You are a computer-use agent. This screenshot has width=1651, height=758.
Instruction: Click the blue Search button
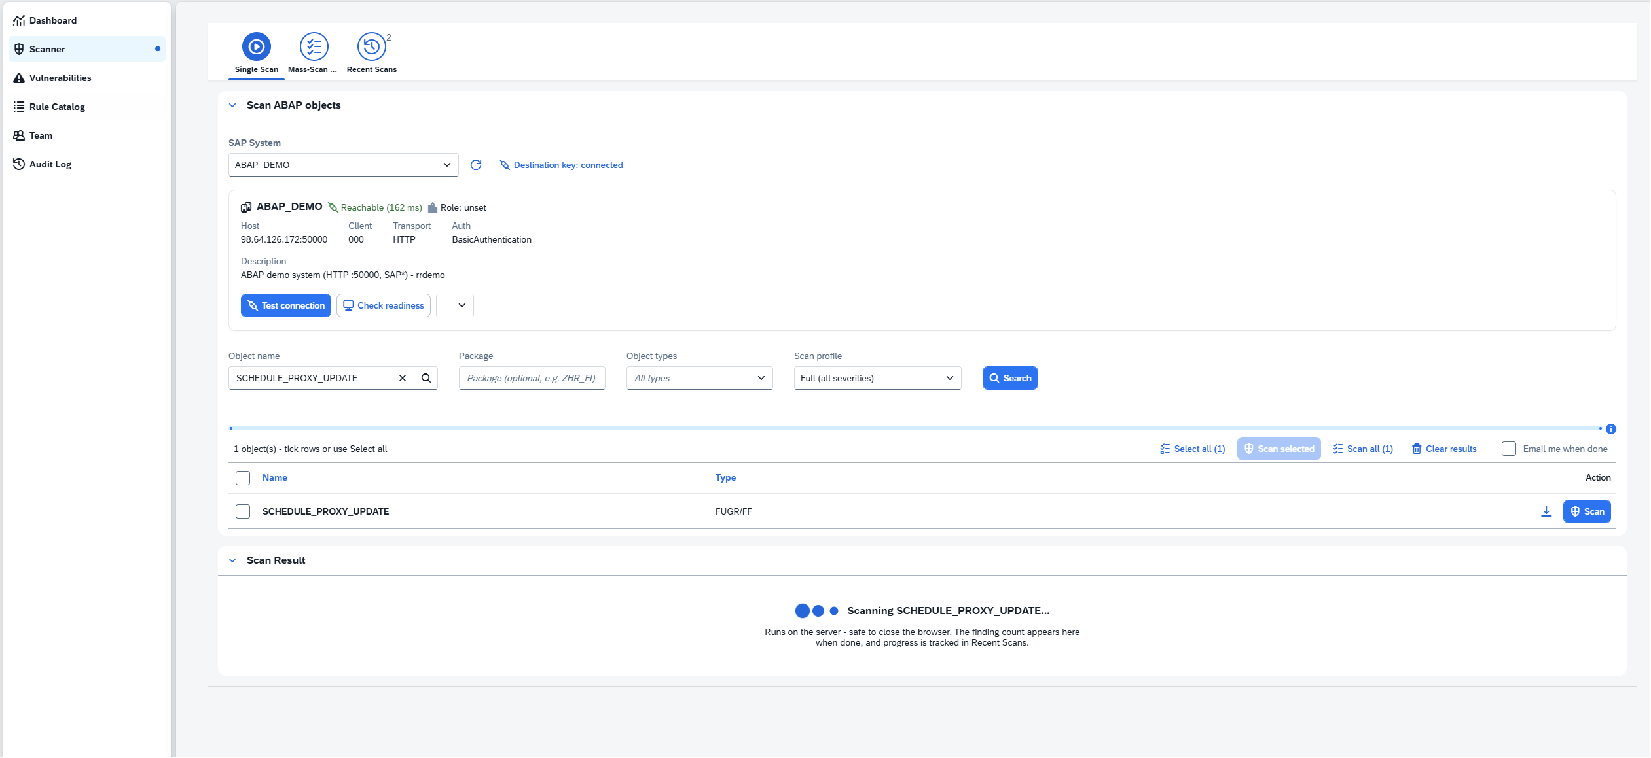pos(1010,378)
